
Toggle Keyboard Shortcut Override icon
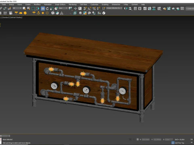click(80, 8)
